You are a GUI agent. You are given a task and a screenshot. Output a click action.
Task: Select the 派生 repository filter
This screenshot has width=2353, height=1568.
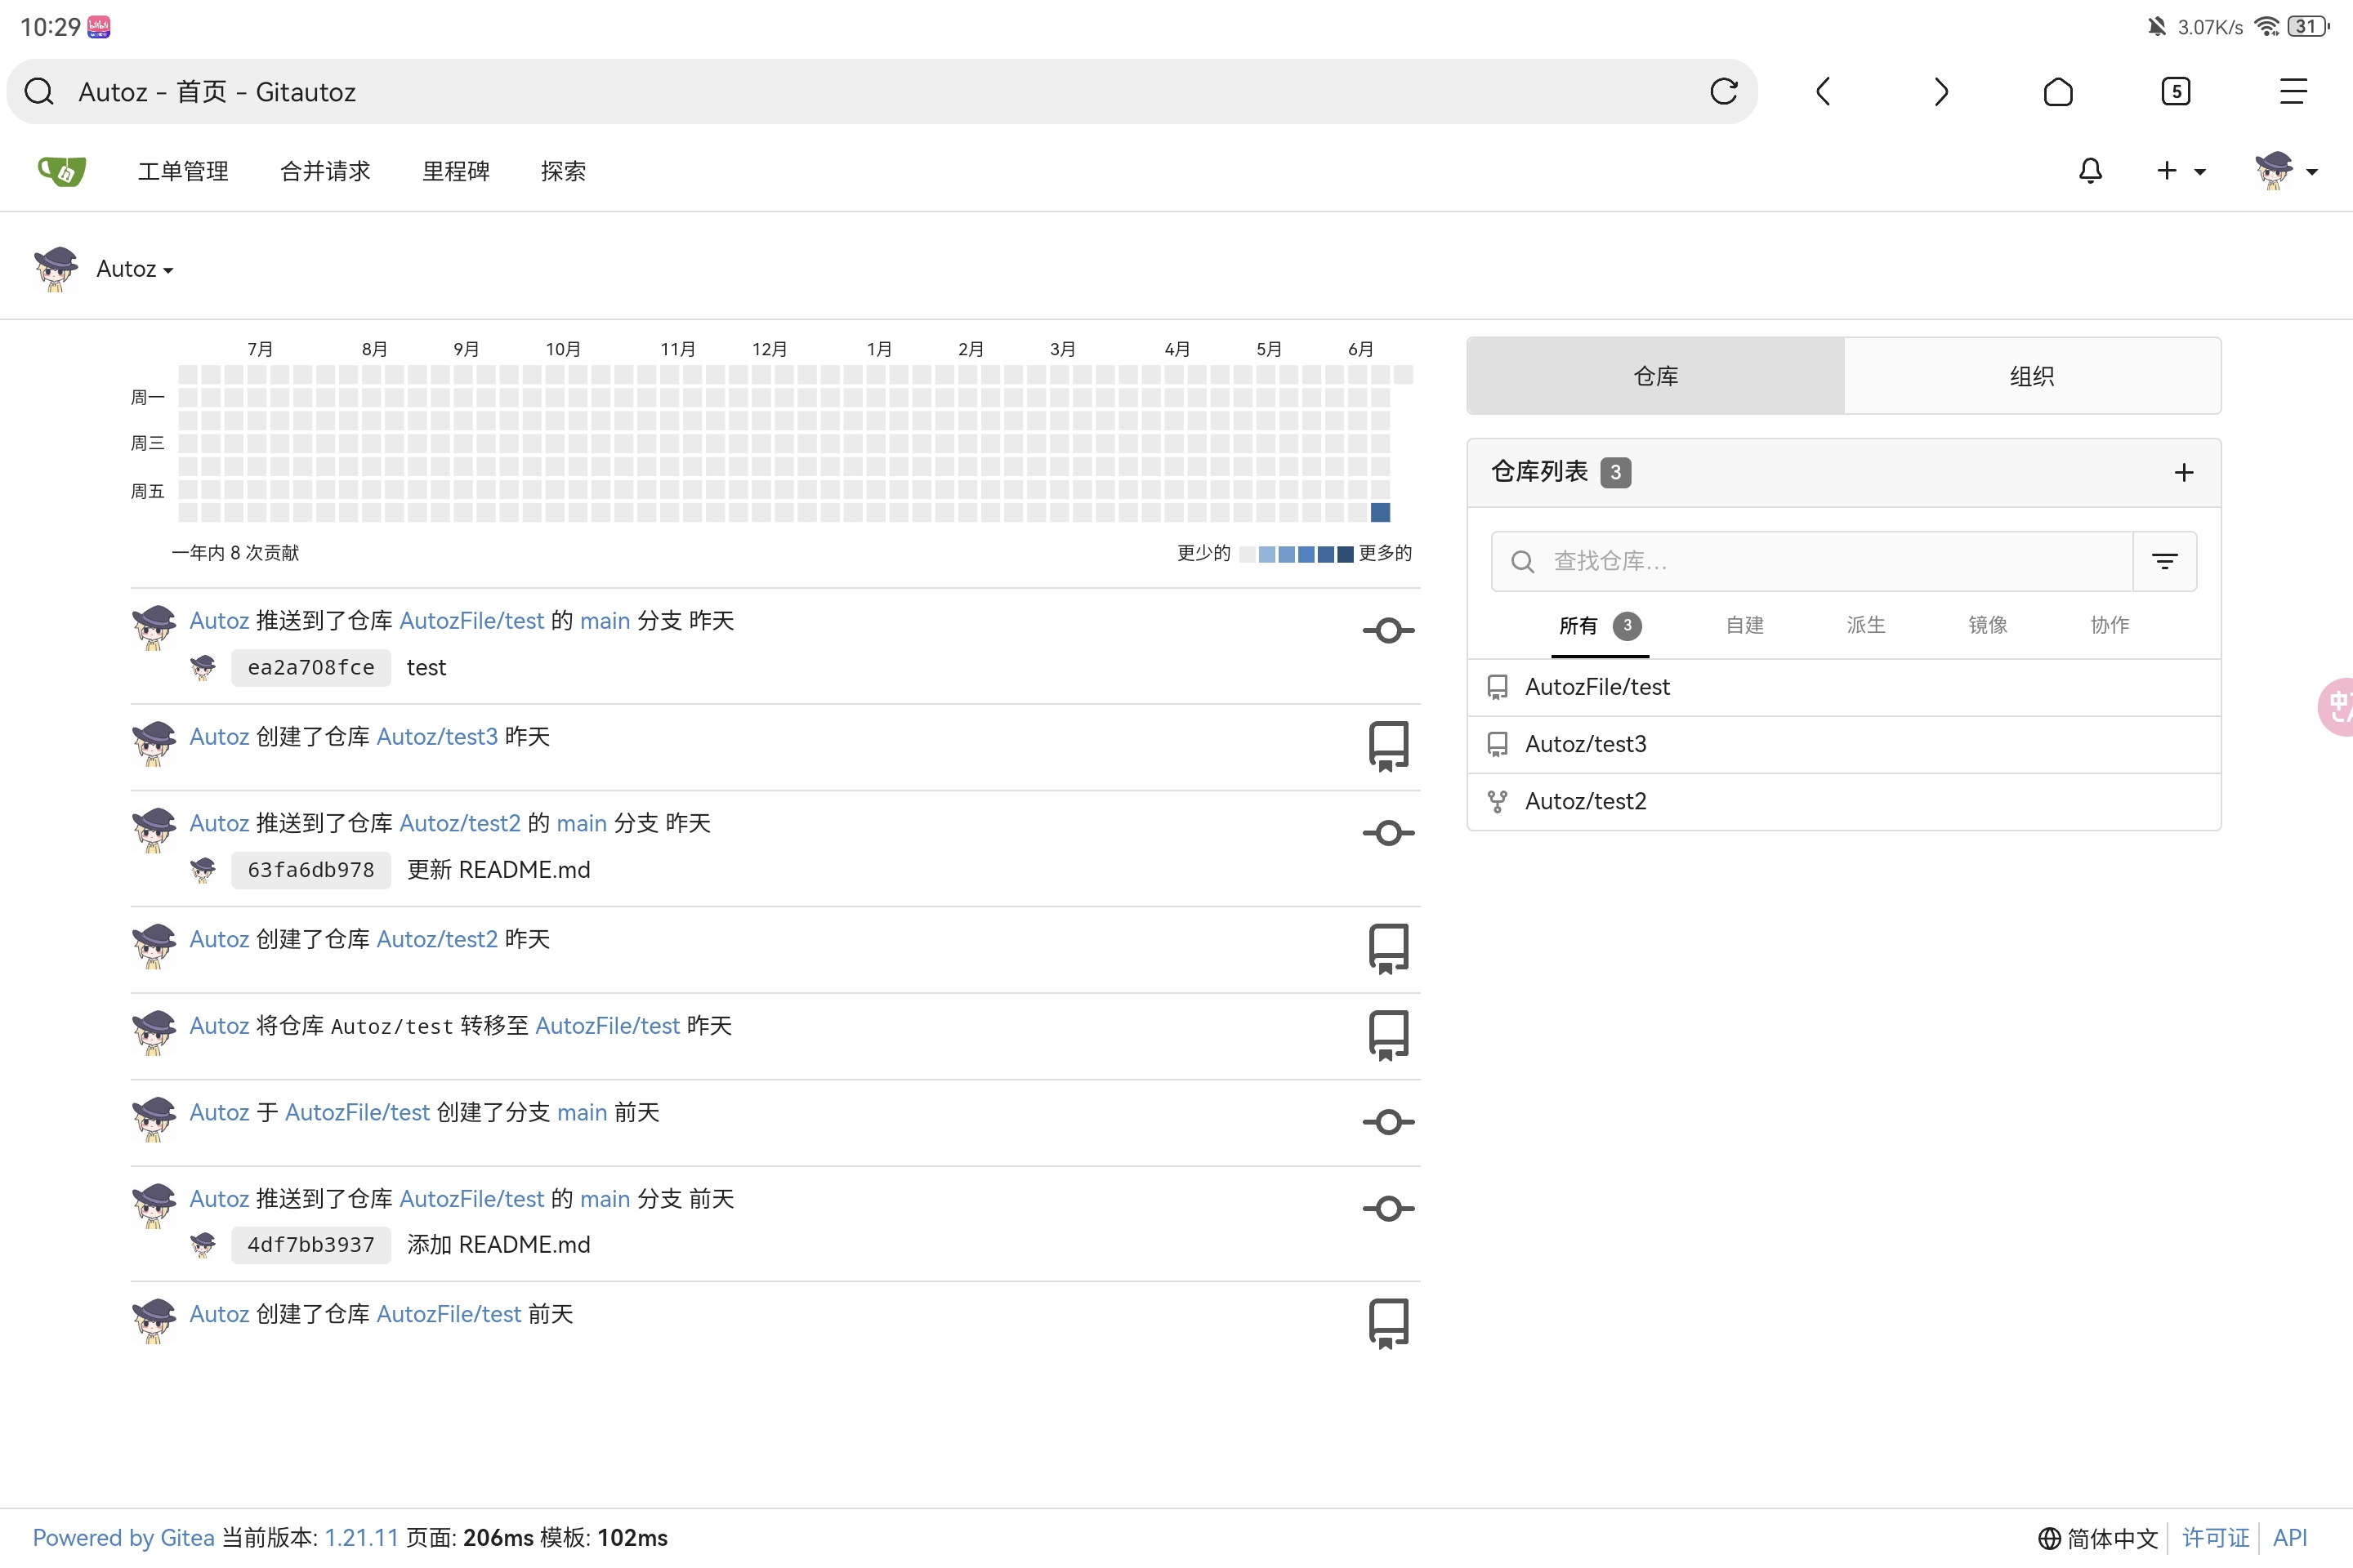click(1864, 625)
